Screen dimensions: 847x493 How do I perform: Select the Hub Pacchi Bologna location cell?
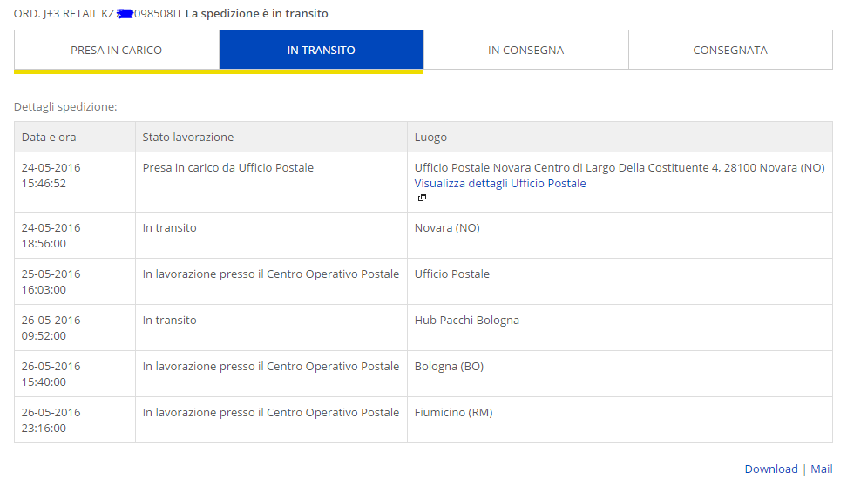click(466, 321)
